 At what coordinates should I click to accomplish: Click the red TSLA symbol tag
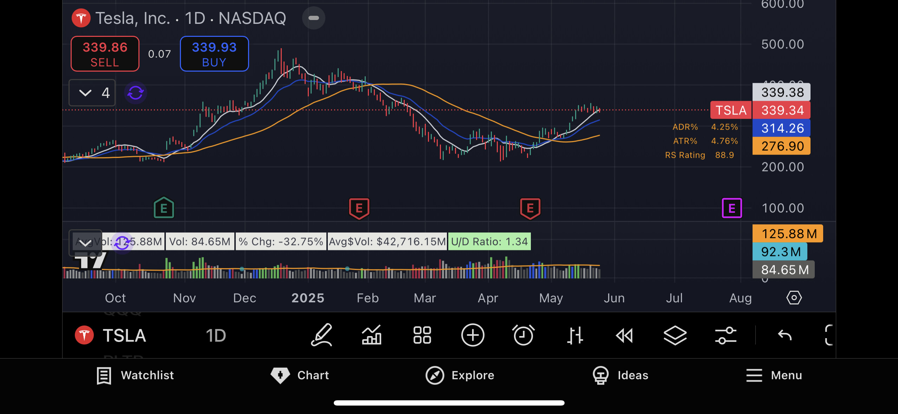pos(731,110)
